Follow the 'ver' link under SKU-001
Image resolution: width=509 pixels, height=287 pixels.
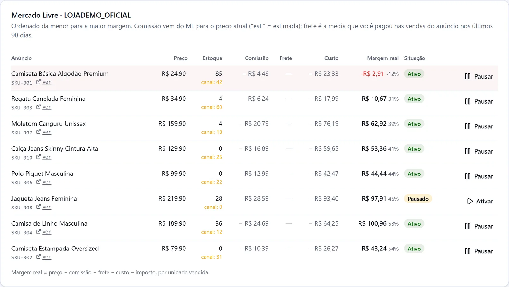(x=47, y=82)
